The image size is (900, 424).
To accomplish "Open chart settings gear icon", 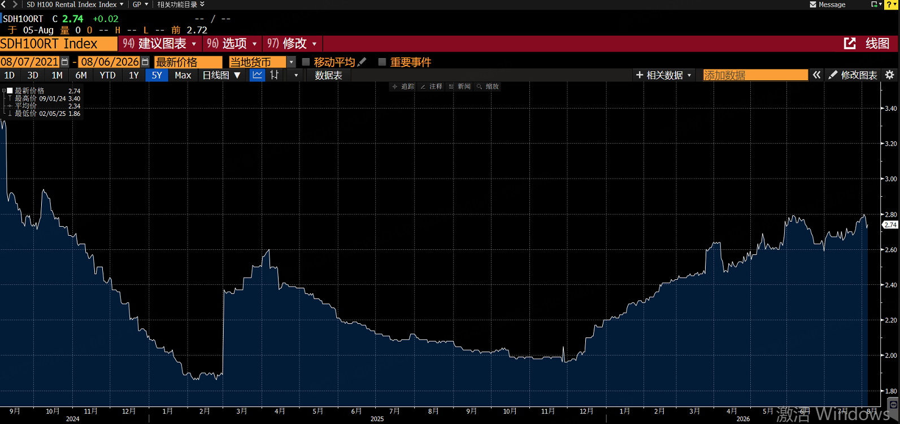I will [x=889, y=75].
